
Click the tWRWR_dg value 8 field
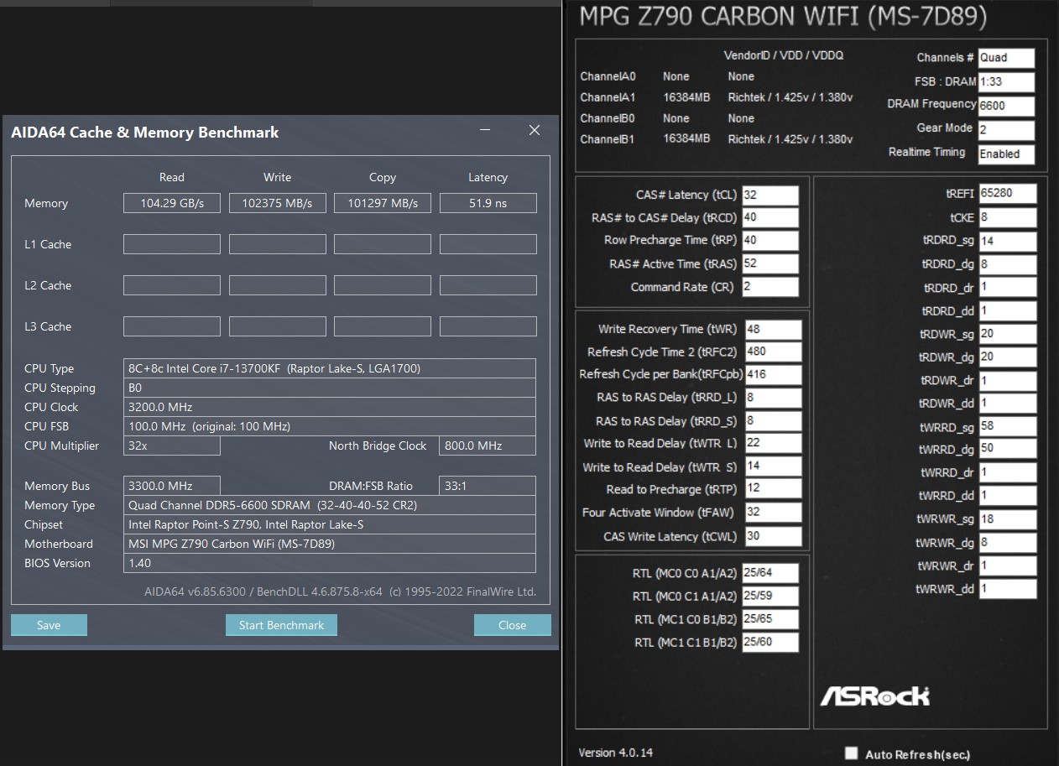pos(1008,543)
